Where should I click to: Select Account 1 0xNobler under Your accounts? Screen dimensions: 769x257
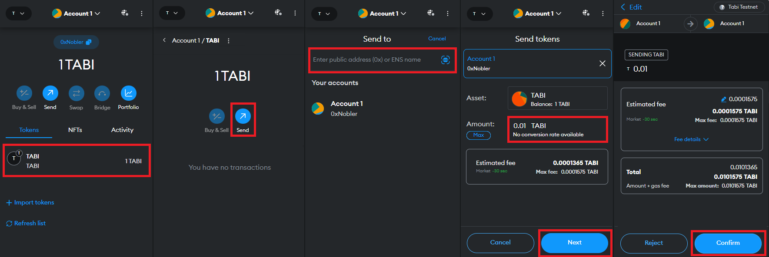pos(382,109)
